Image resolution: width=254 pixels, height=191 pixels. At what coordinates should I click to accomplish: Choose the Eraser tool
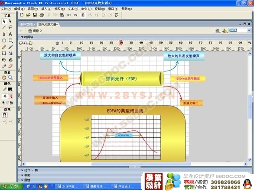point(10,66)
